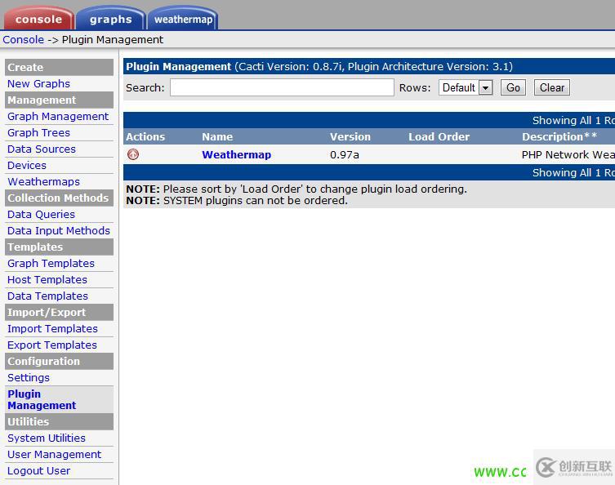
Task: Sort plugins by Load Order column
Action: tap(439, 136)
